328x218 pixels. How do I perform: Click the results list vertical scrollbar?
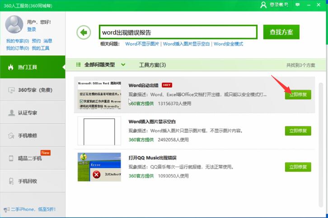tap(321, 144)
